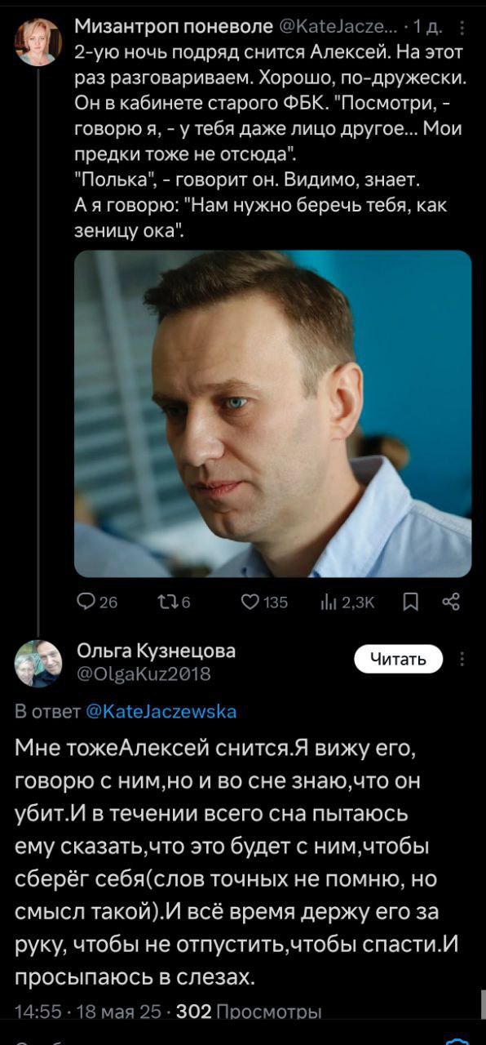The height and width of the screenshot is (1045, 486).
Task: Open the more options dots on the top tweet
Action: [x=462, y=29]
